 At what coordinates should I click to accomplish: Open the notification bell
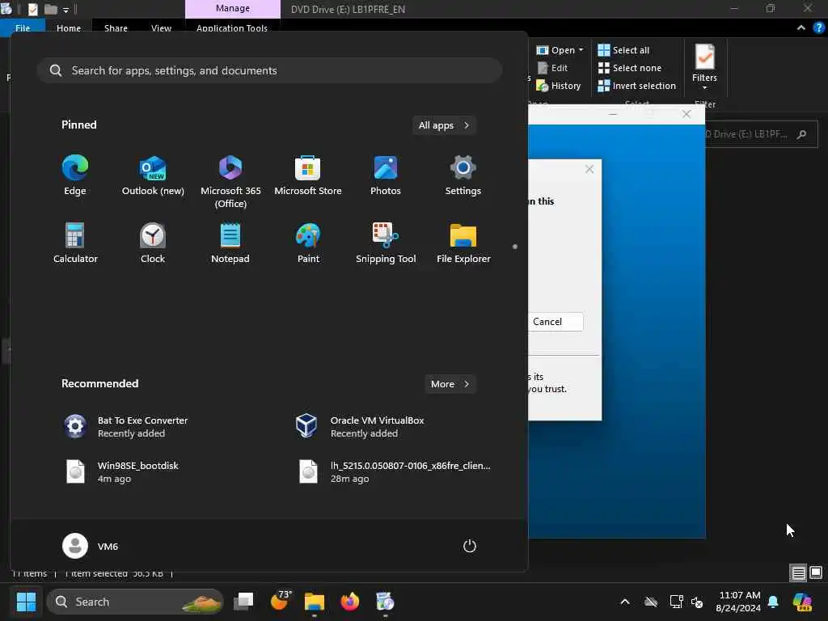773,602
